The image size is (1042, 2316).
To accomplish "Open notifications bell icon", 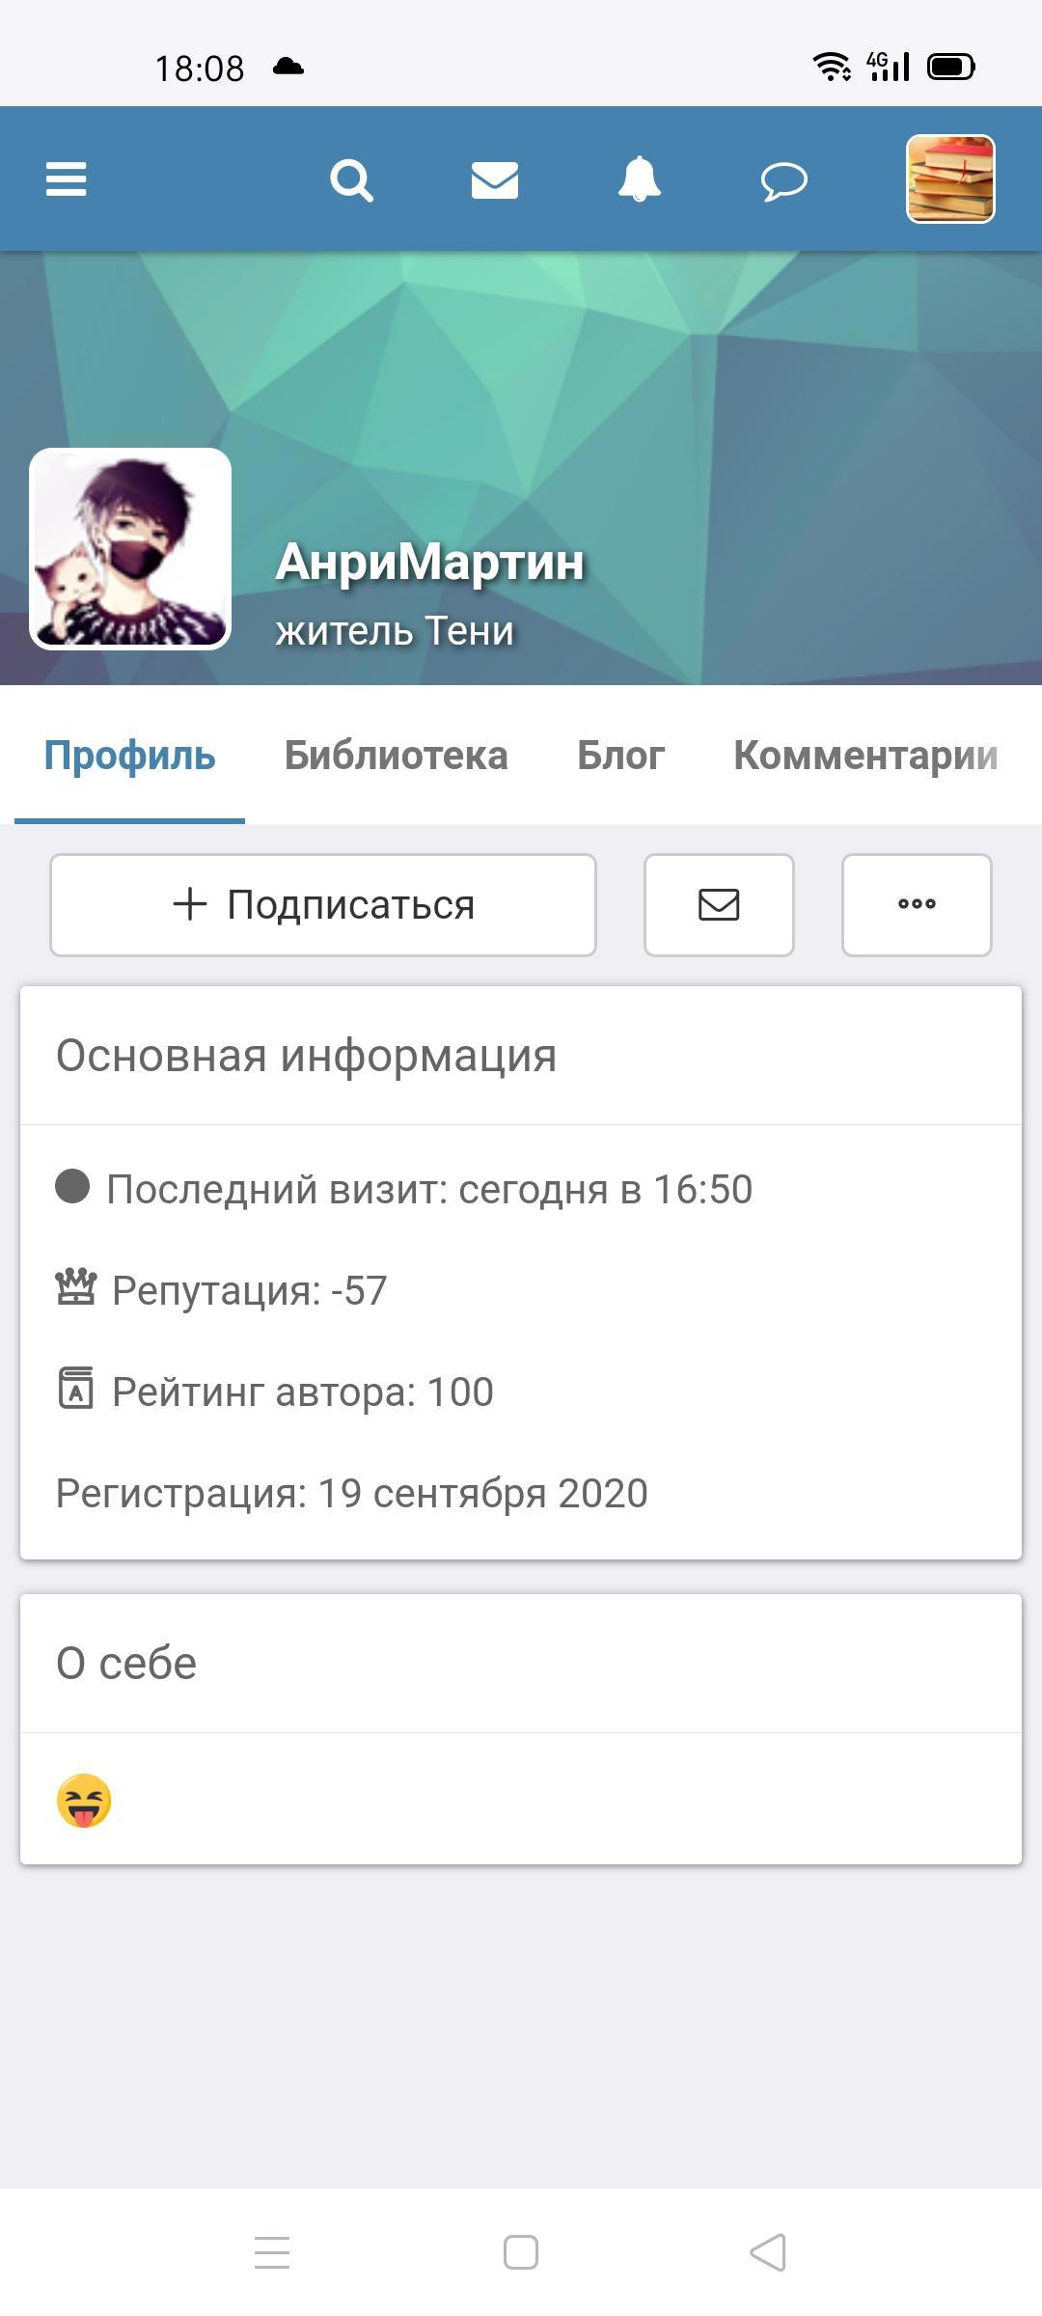I will click(x=639, y=179).
